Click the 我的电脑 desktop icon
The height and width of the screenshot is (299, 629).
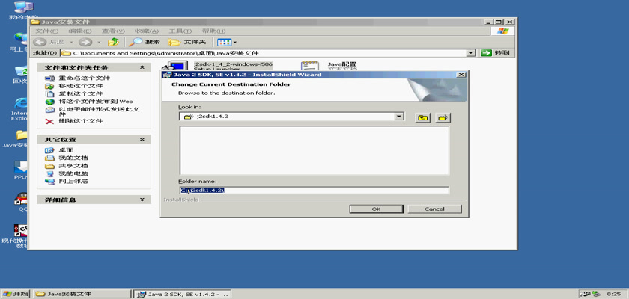coord(23,10)
